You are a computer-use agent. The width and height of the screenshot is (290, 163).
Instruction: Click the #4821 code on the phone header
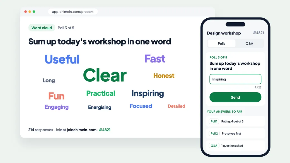(x=258, y=33)
